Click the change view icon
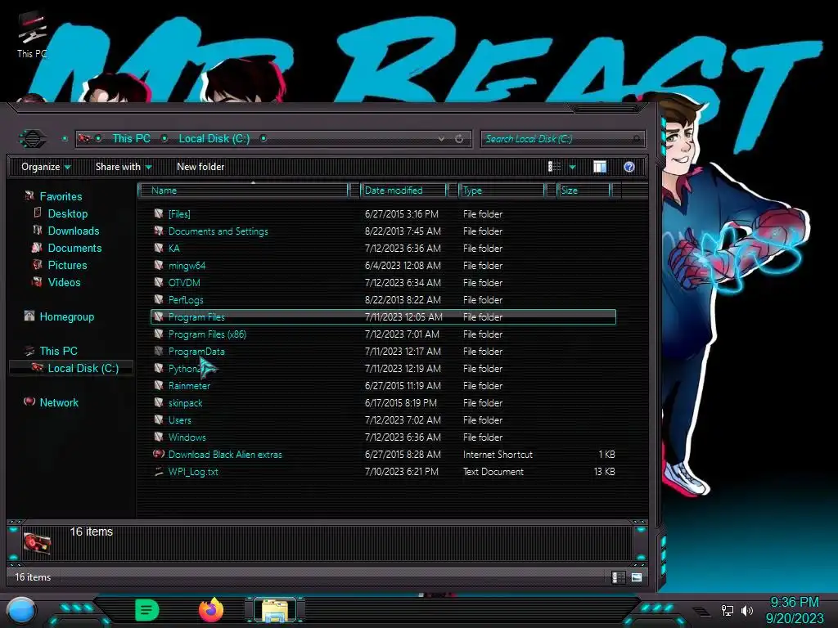838x628 pixels. point(554,167)
